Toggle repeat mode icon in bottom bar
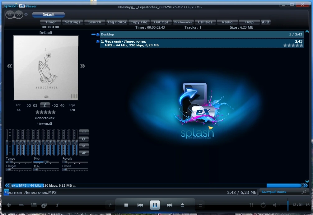This screenshot has height=215, width=313. point(263,205)
